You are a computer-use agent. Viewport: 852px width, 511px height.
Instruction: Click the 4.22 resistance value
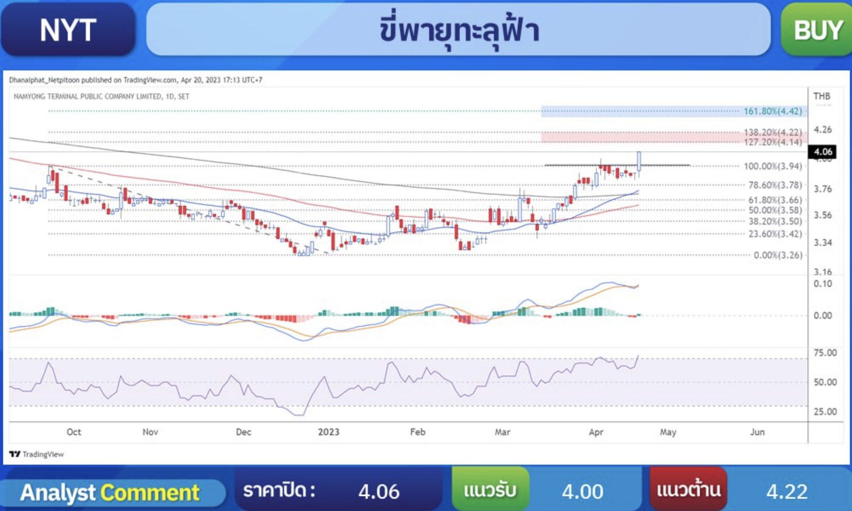(x=787, y=491)
